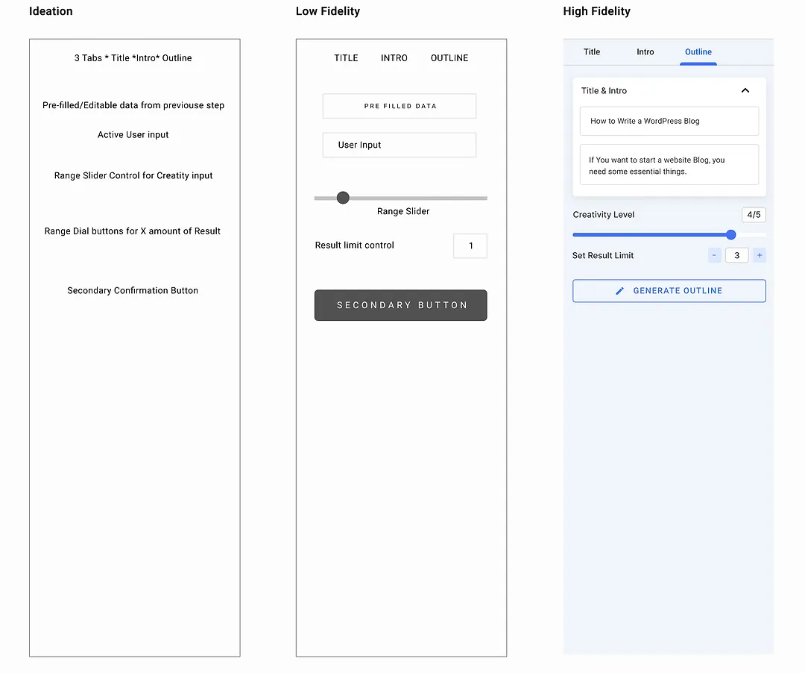Click the How to Write a WordPress Blog field
The height and width of the screenshot is (673, 805).
[x=669, y=121]
